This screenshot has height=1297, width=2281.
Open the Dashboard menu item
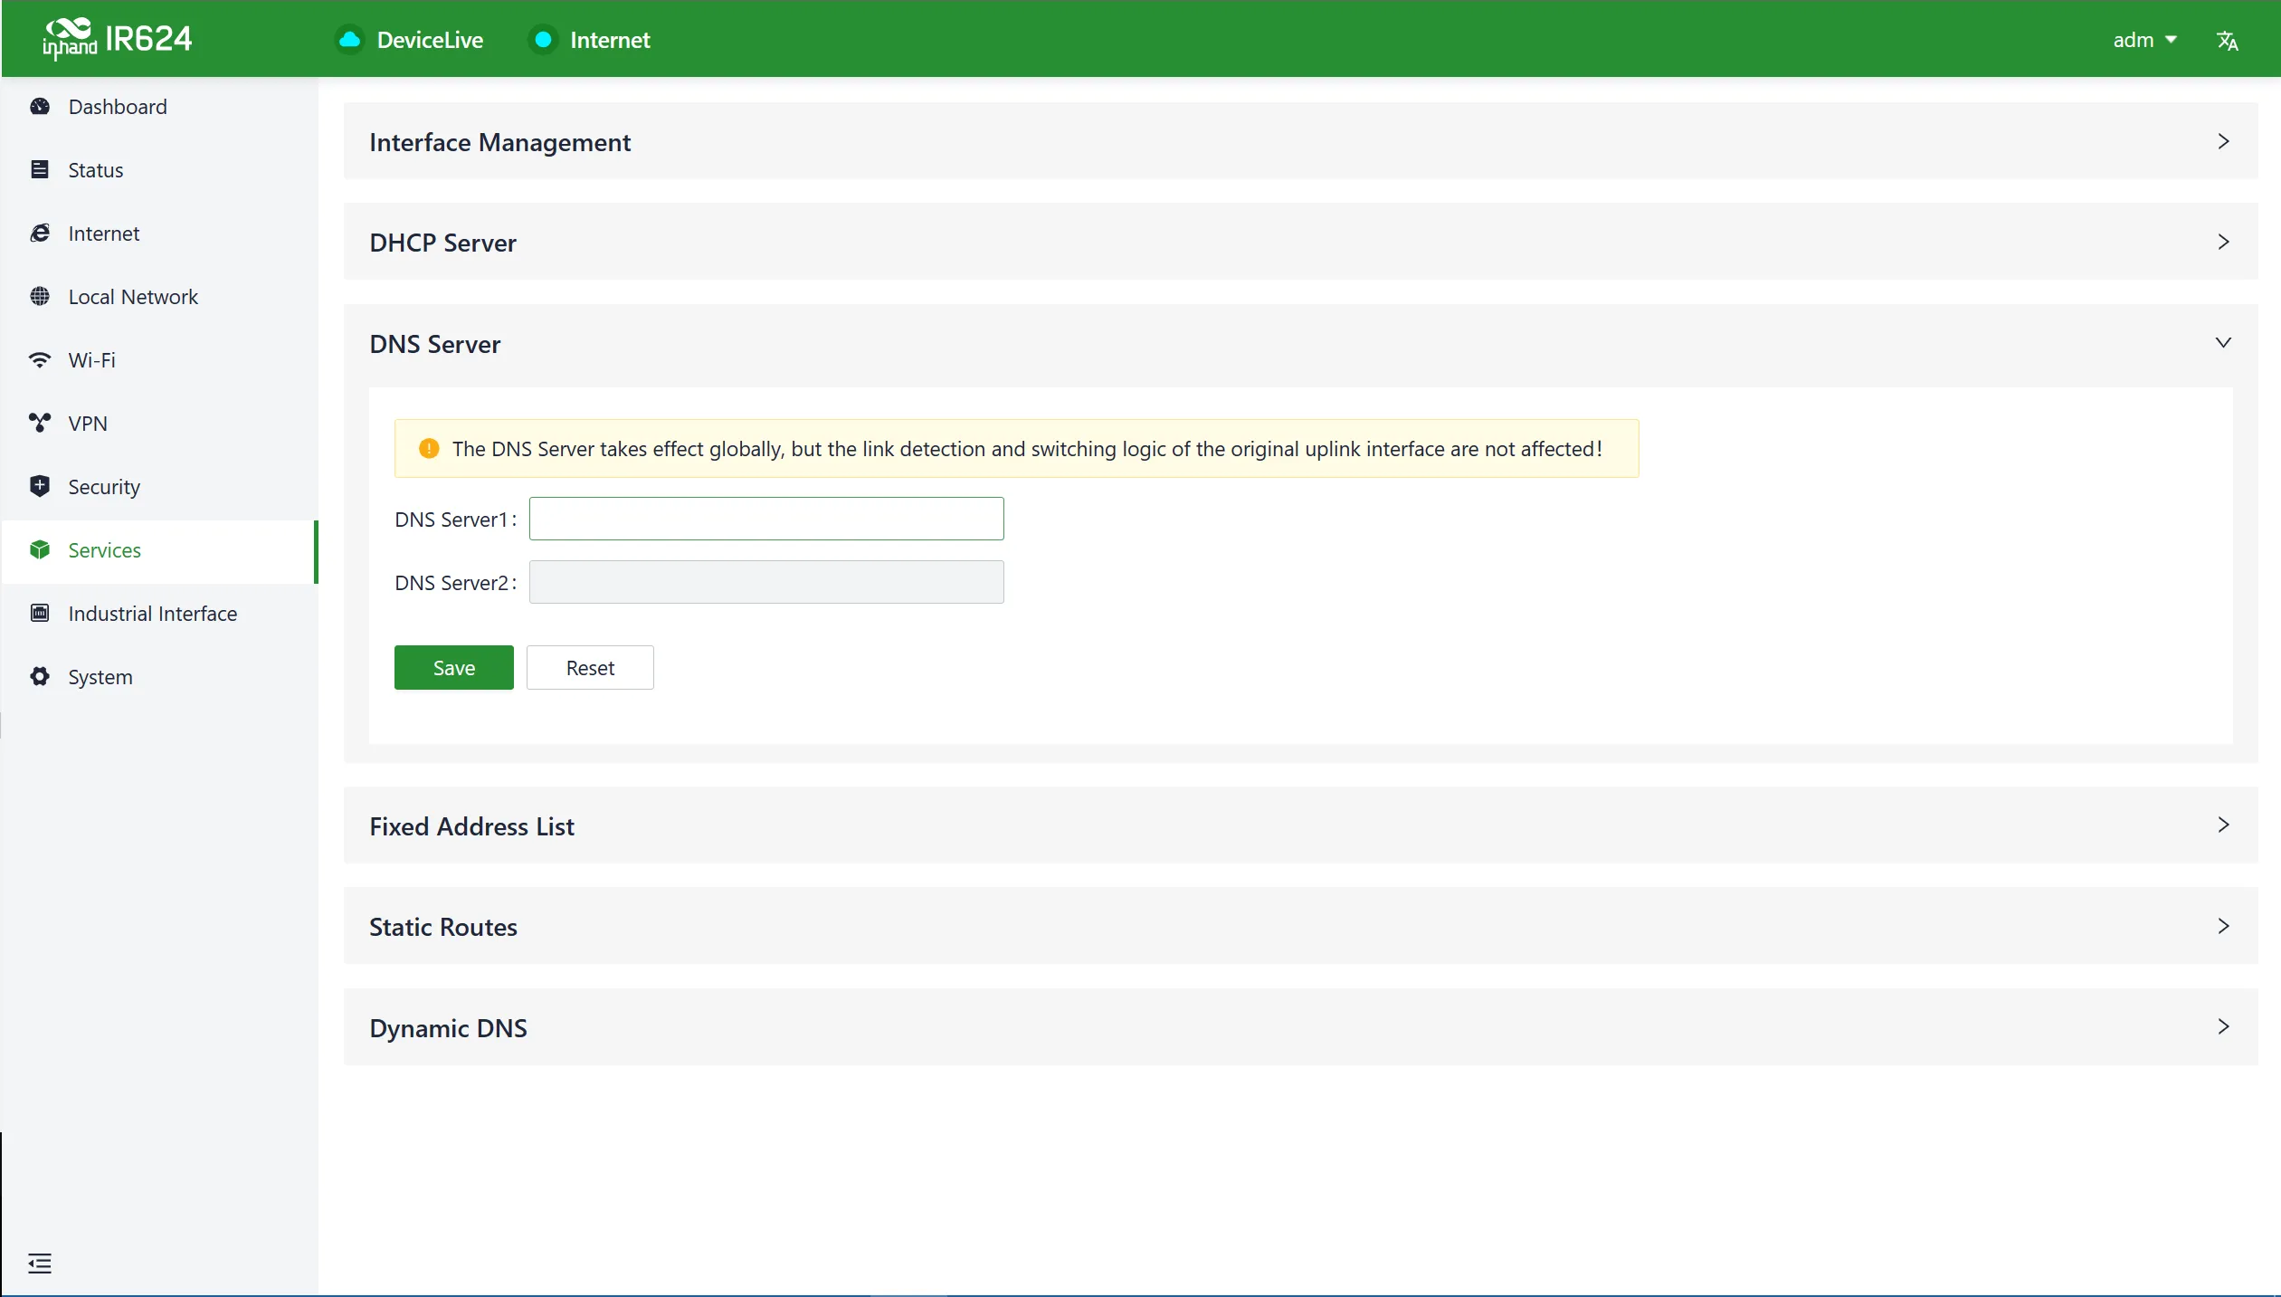coord(159,107)
